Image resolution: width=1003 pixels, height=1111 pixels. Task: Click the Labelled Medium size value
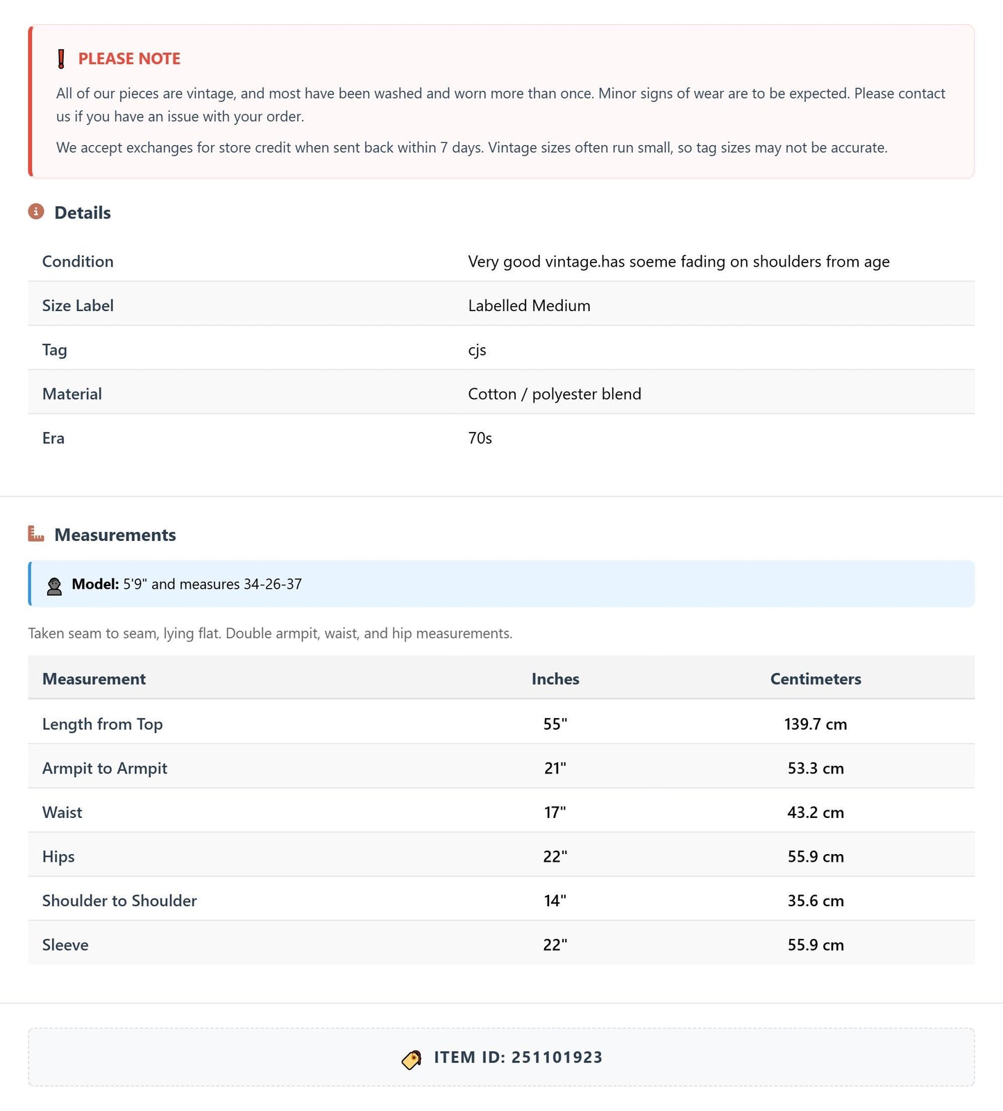click(529, 306)
